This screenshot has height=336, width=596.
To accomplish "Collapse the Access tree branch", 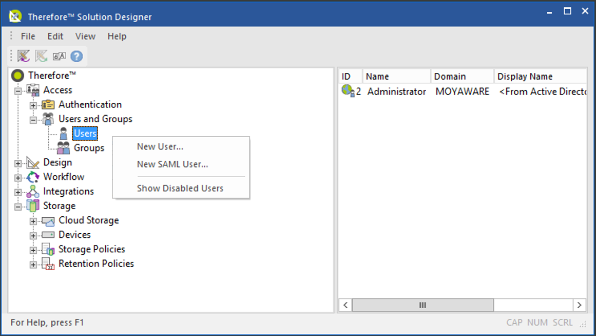I will [x=17, y=90].
